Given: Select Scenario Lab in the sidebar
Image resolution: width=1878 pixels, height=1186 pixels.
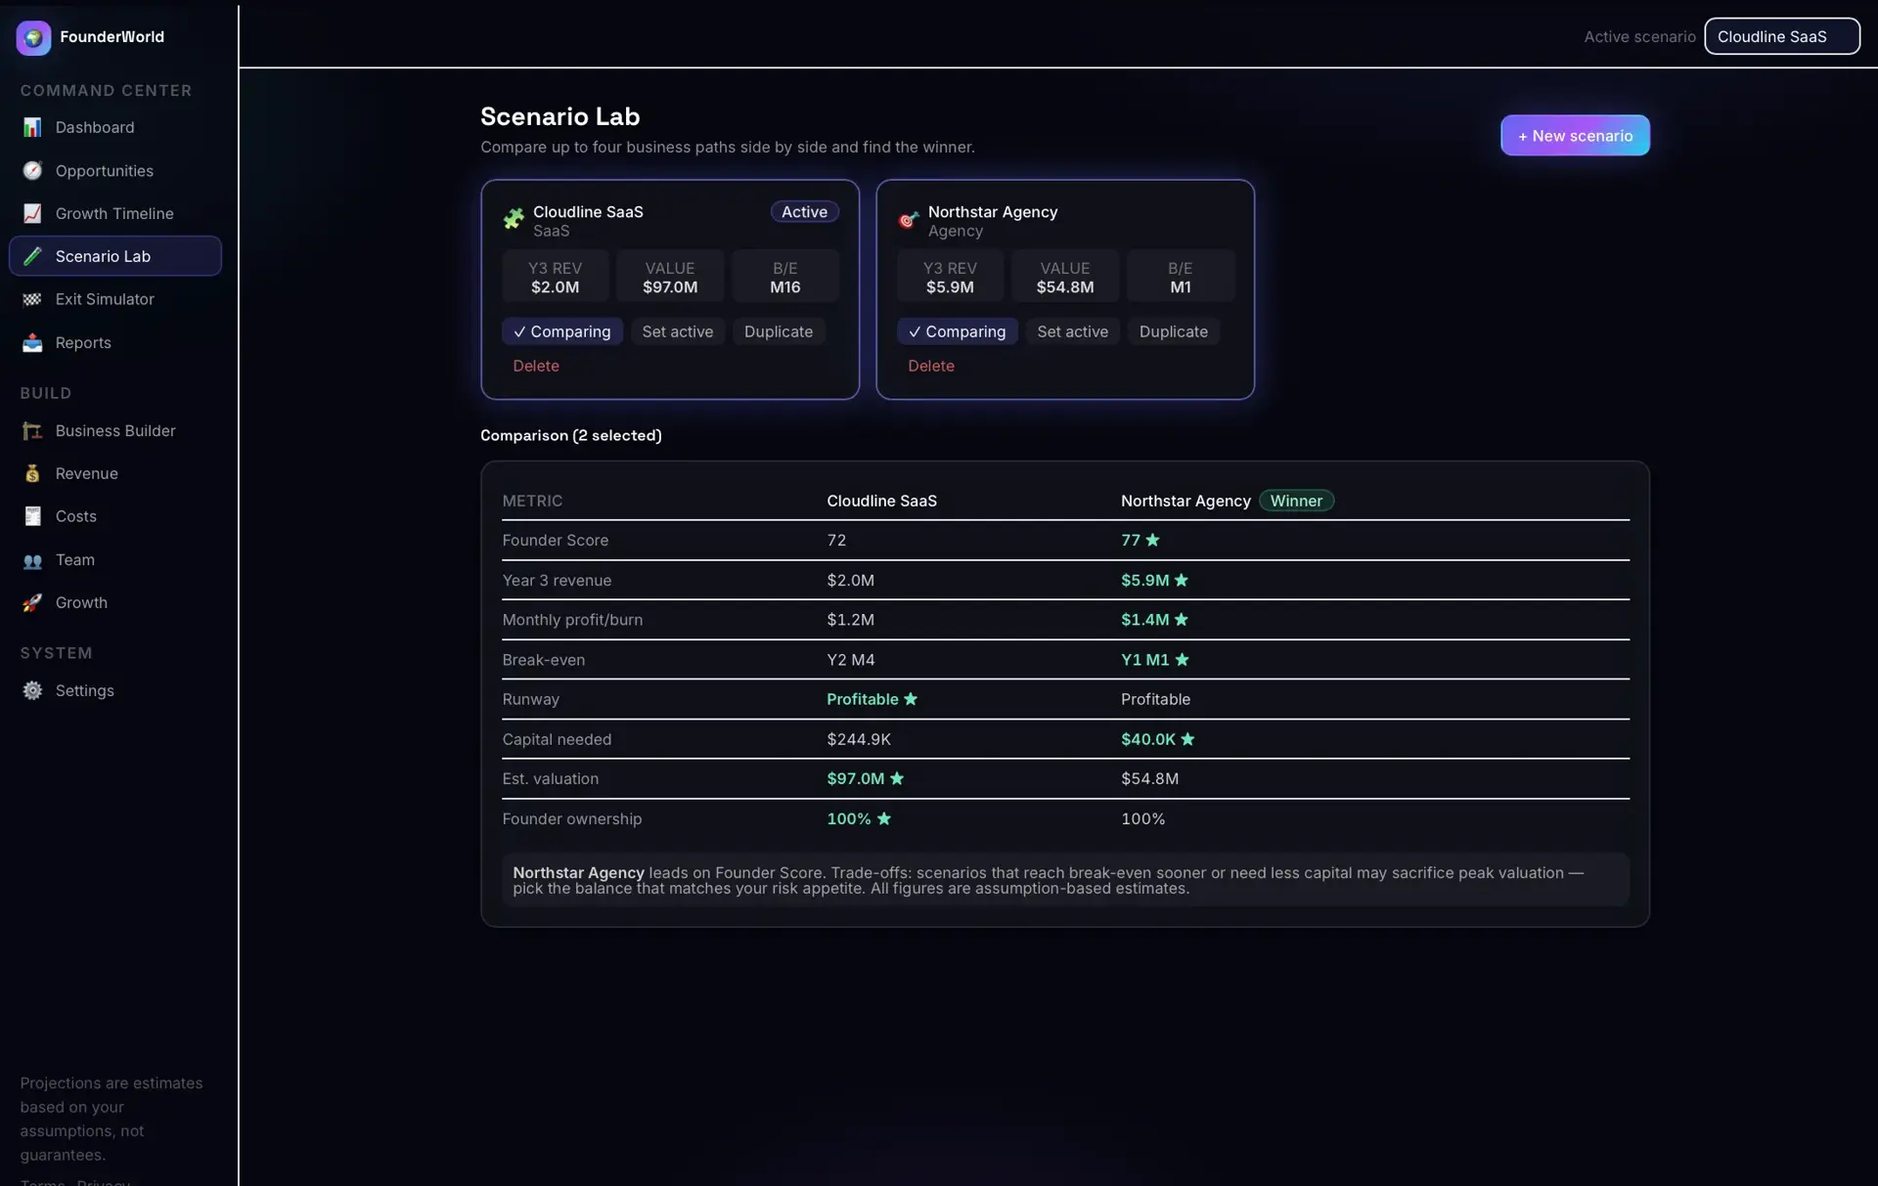Looking at the screenshot, I should [115, 256].
